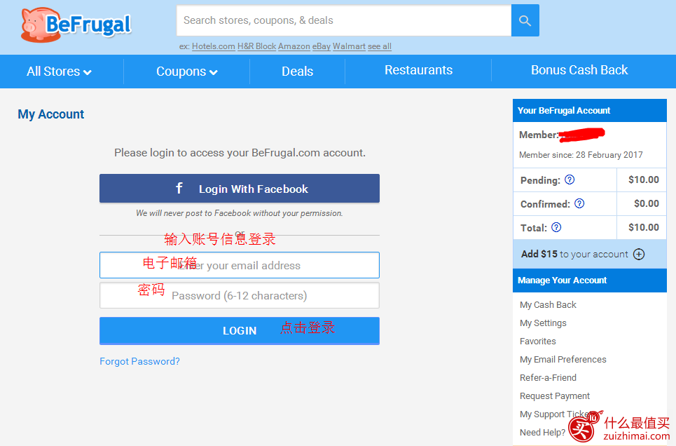The width and height of the screenshot is (676, 446).
Task: Open My Cash Back link
Action: pos(548,305)
